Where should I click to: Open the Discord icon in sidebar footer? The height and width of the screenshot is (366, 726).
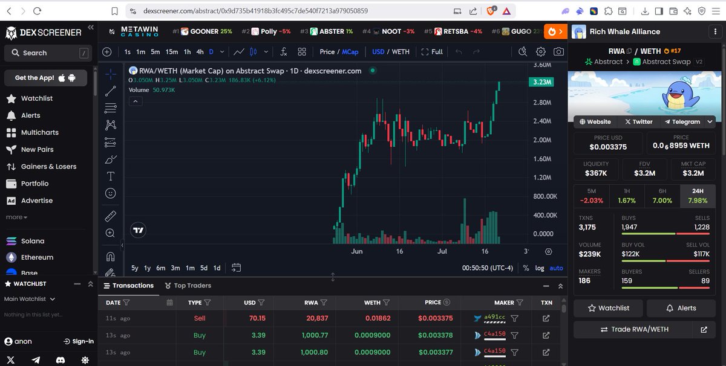pos(60,359)
